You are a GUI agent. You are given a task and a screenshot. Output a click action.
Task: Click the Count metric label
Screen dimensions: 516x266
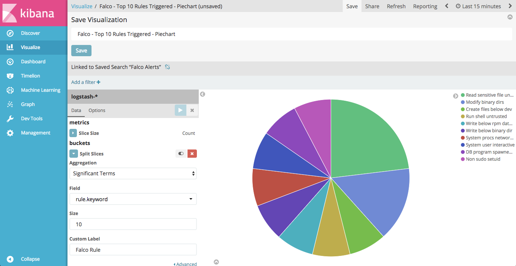point(189,133)
